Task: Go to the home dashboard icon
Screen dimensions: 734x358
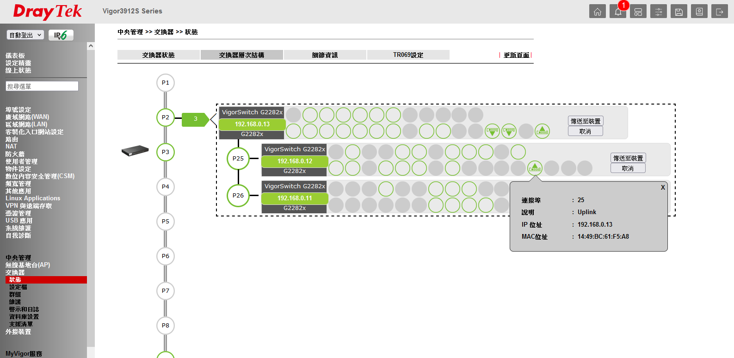Action: 597,12
